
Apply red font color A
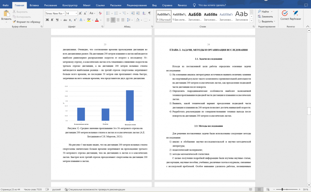click(97, 20)
